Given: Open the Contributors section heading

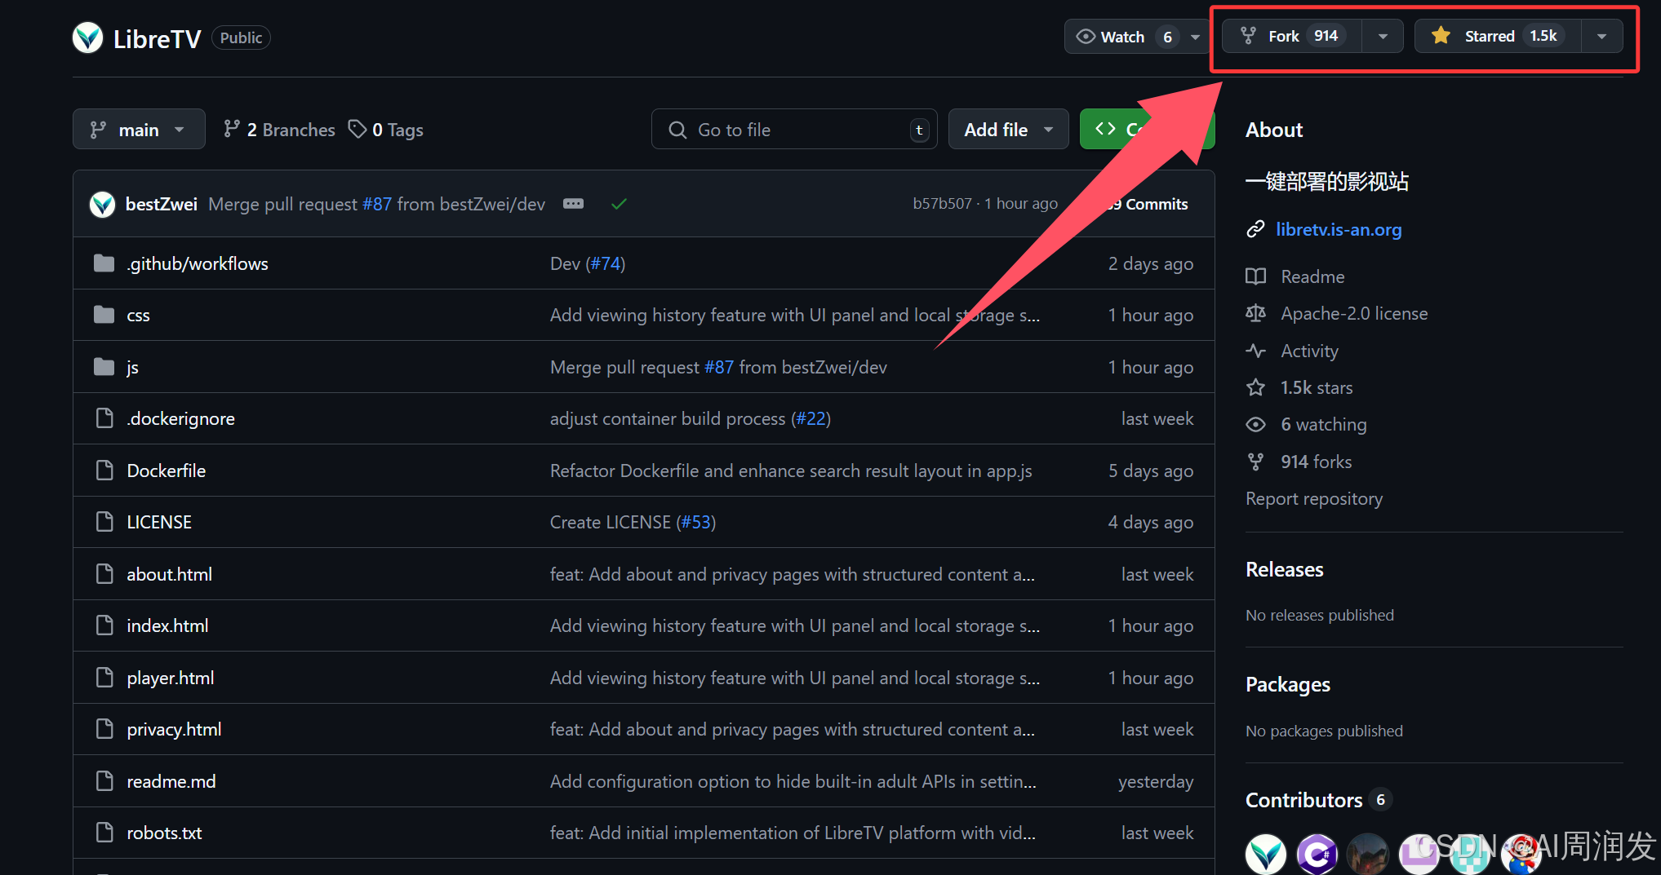Looking at the screenshot, I should 1303,800.
